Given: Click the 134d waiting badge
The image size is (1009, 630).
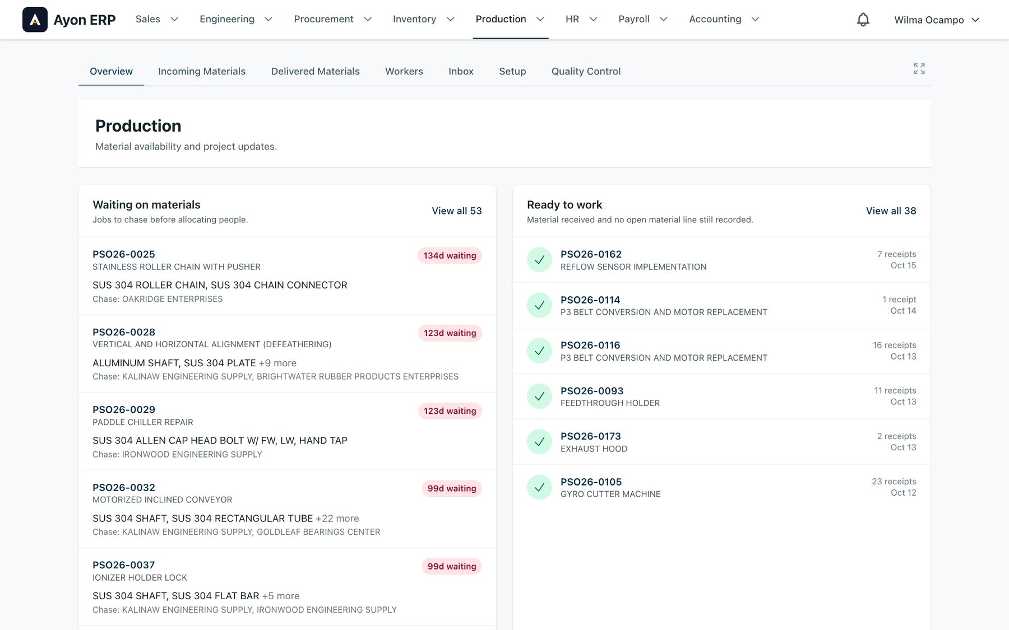Looking at the screenshot, I should (x=450, y=255).
